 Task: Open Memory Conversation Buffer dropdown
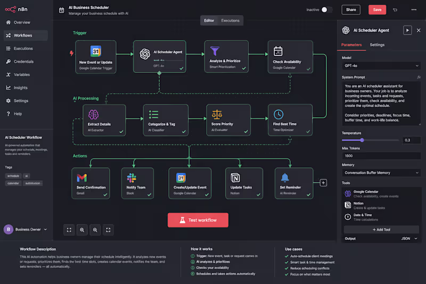click(381, 173)
